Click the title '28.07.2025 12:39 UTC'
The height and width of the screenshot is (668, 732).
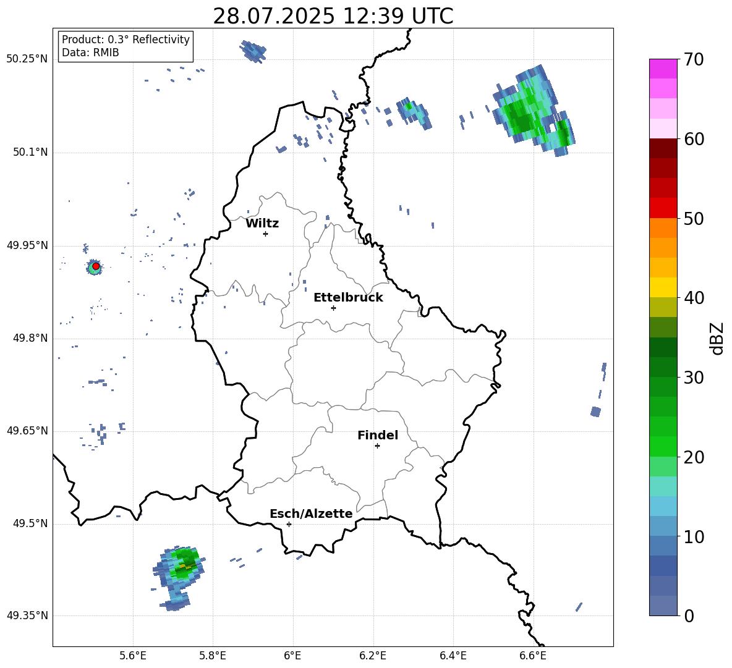pos(333,16)
